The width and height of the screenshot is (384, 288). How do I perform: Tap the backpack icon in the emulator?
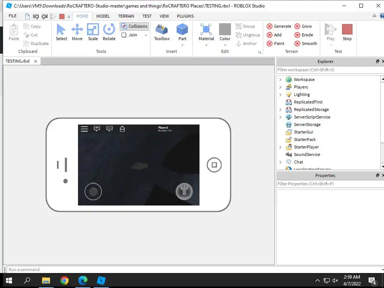point(122,129)
